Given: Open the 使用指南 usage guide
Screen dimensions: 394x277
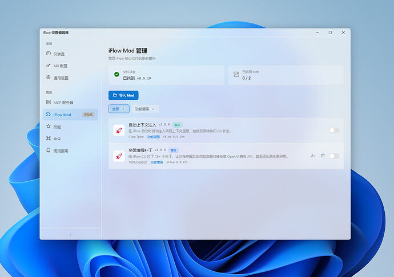Looking at the screenshot, I should 70,150.
